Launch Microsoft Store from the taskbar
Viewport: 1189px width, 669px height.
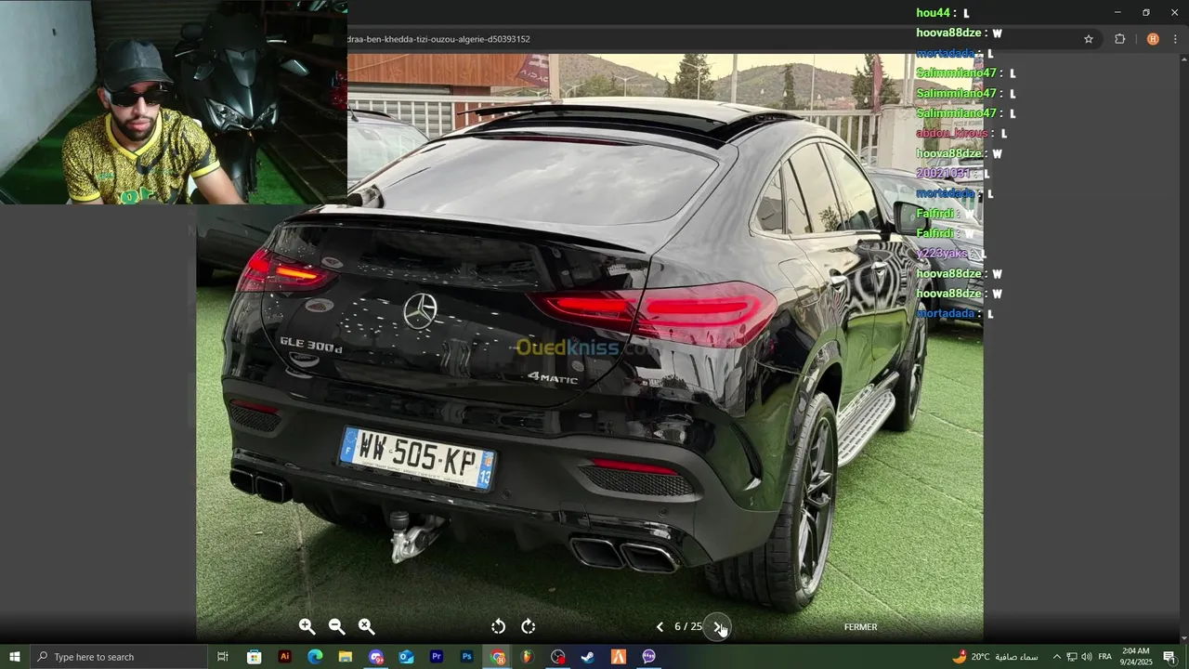254,657
